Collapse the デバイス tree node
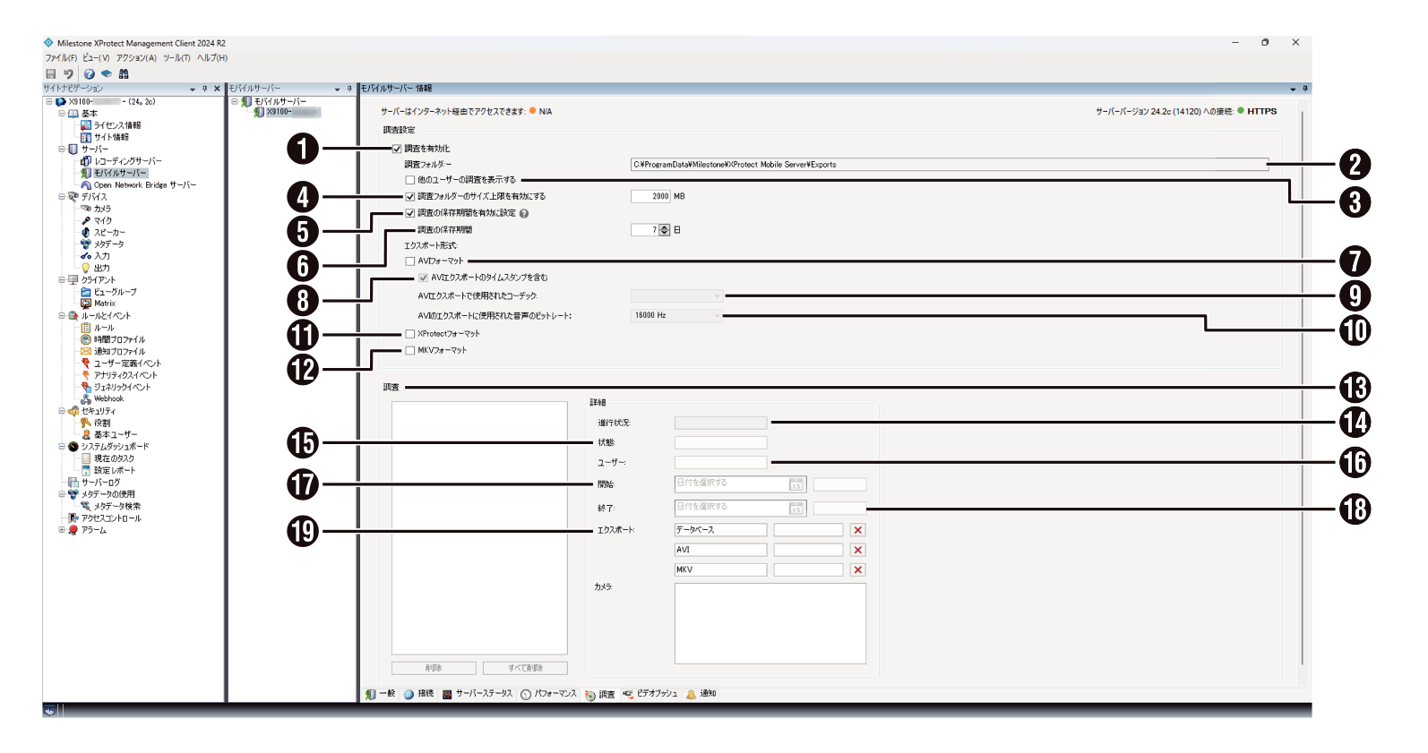 tap(62, 196)
